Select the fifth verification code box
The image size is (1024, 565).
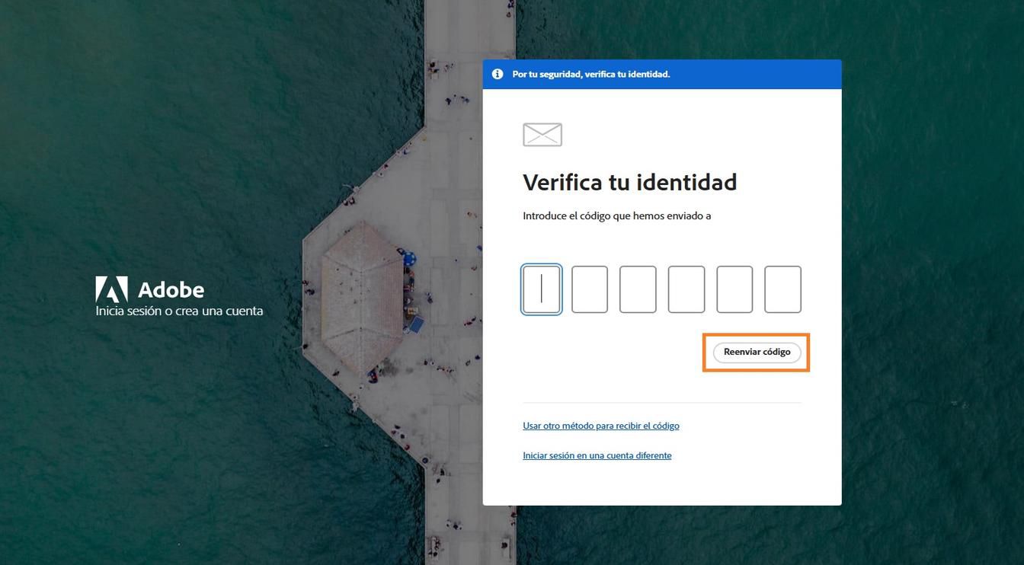pyautogui.click(x=734, y=289)
